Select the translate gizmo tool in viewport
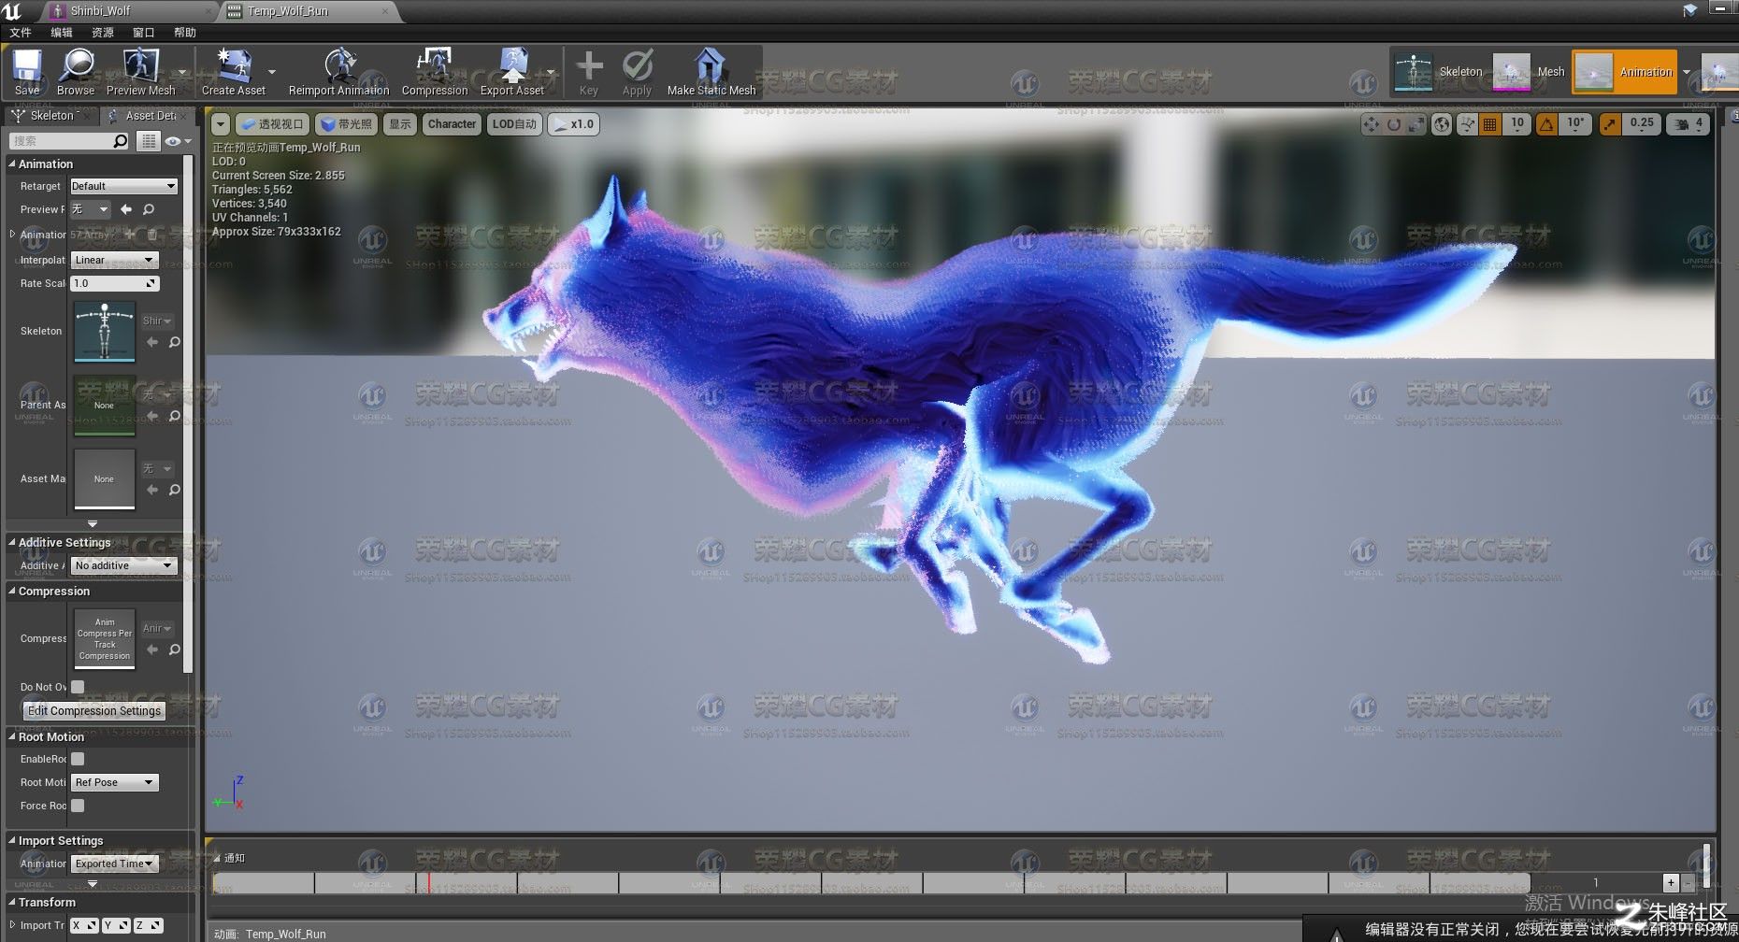Screen dimensions: 1739x942 coord(1372,123)
